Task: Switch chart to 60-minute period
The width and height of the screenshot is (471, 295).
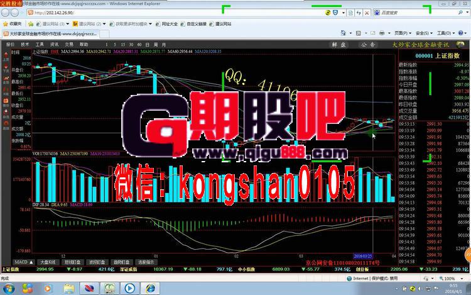Action: click(139, 45)
